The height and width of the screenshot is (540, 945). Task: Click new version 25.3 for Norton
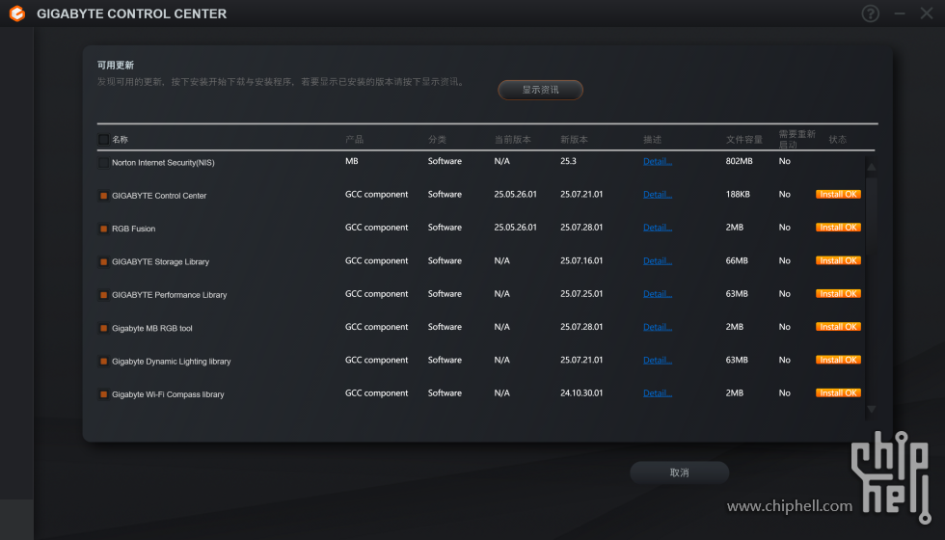568,161
